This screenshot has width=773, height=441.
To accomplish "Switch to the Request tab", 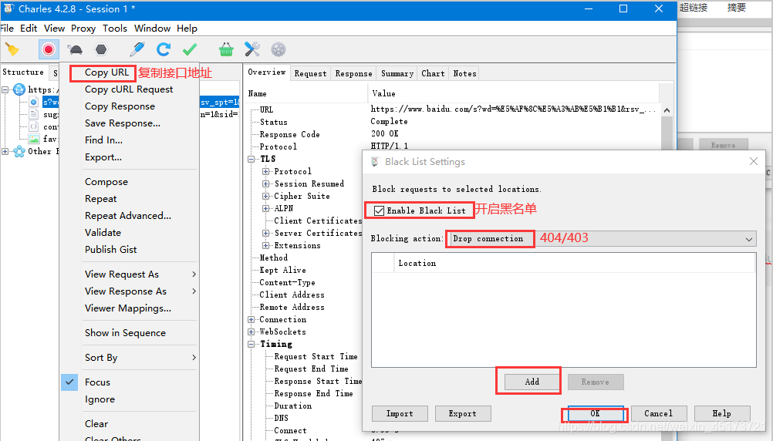I will point(311,73).
